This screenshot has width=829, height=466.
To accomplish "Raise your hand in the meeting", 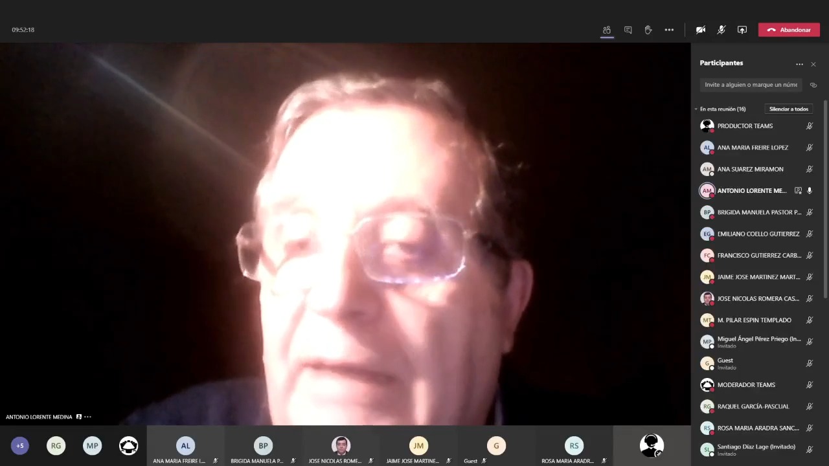I will pos(648,30).
